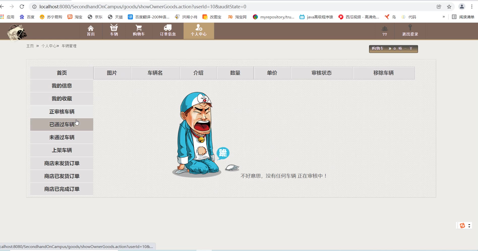Open the 京东 bookmark

point(95,17)
